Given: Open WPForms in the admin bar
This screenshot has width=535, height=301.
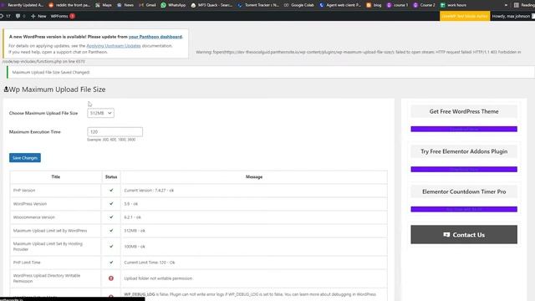Looking at the screenshot, I should point(63,16).
